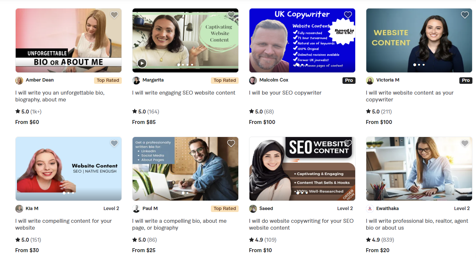Play the video on Margarita's gig thumbnail
The image size is (476, 258).
(142, 63)
